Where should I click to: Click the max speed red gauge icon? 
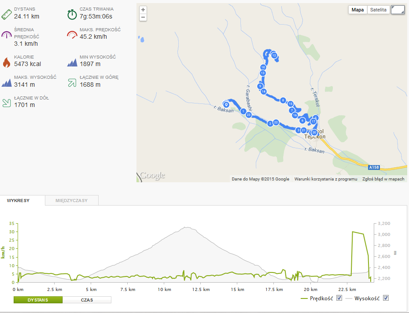pyautogui.click(x=72, y=35)
